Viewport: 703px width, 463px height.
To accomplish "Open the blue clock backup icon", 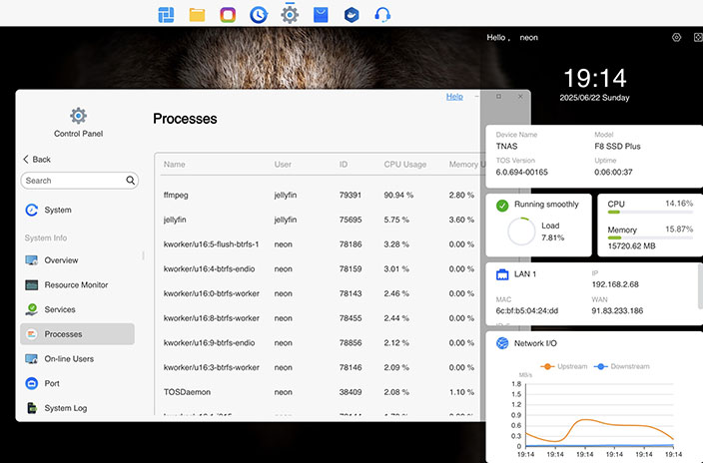I will pos(259,15).
